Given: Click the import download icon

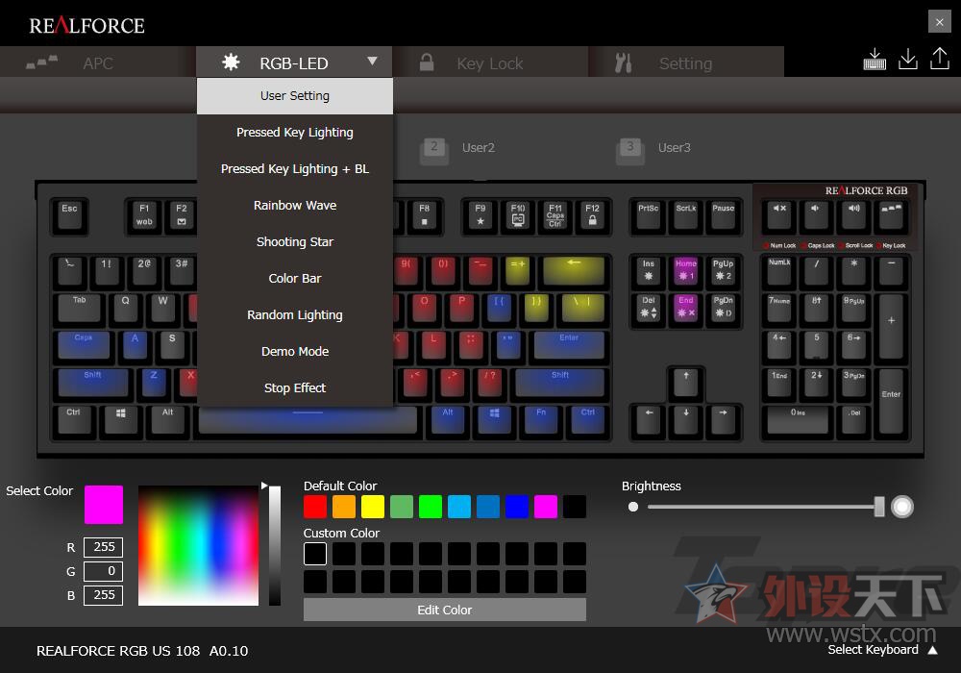Looking at the screenshot, I should point(908,60).
